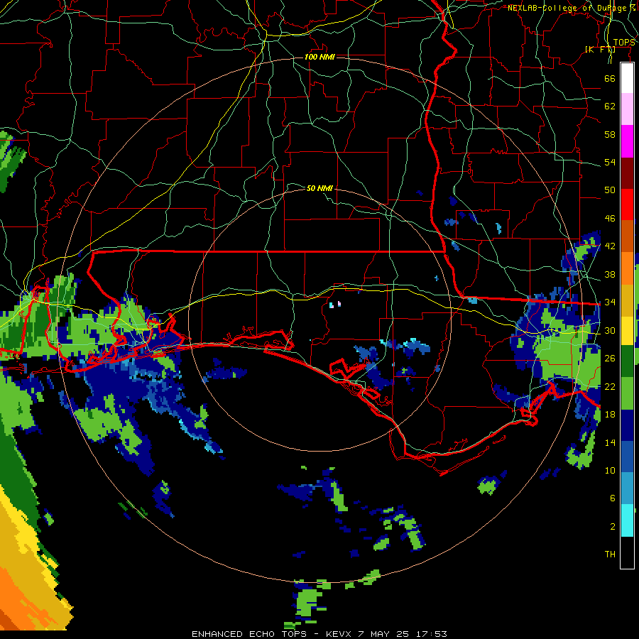Click the light pink 62 kft swatch
The image size is (639, 639).
tap(627, 109)
